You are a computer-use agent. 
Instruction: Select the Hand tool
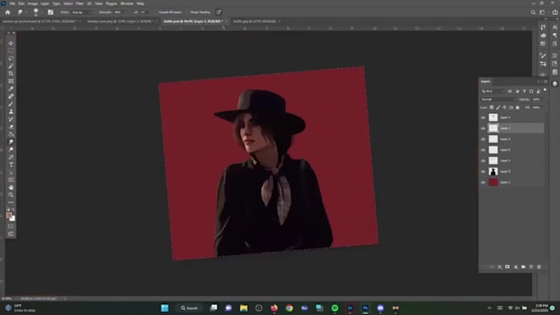click(x=11, y=188)
